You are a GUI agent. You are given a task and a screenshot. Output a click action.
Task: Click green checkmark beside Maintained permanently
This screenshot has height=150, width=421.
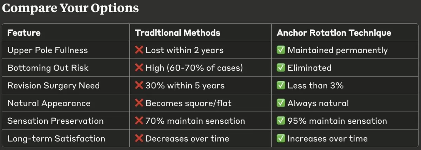tap(281, 50)
